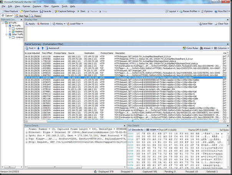Click the Save As disk icon
Viewport: 232px width, 175px height.
pyautogui.click(x=41, y=12)
